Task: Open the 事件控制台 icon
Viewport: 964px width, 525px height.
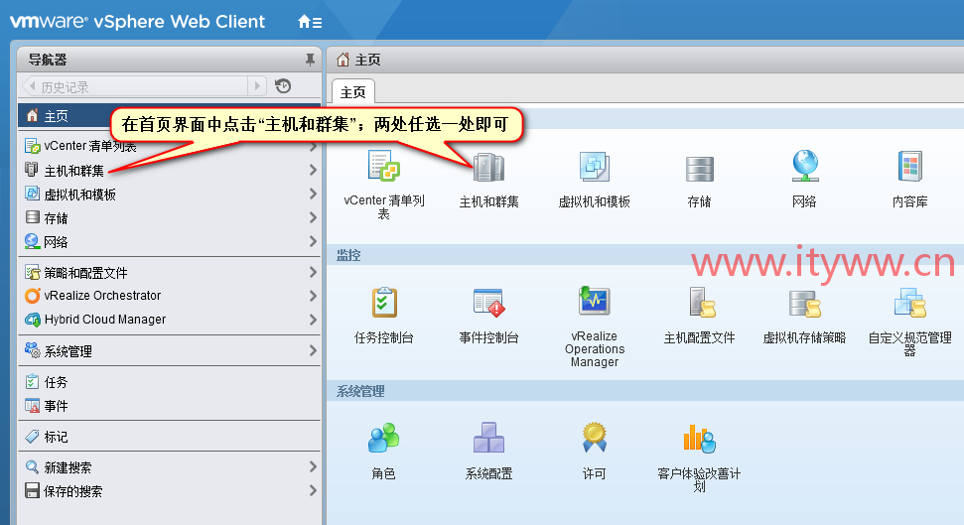Action: click(x=488, y=303)
